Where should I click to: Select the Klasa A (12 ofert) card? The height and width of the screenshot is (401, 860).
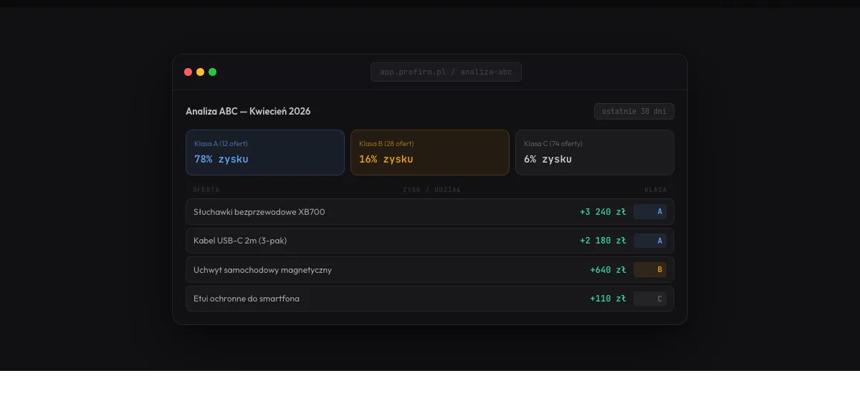265,153
